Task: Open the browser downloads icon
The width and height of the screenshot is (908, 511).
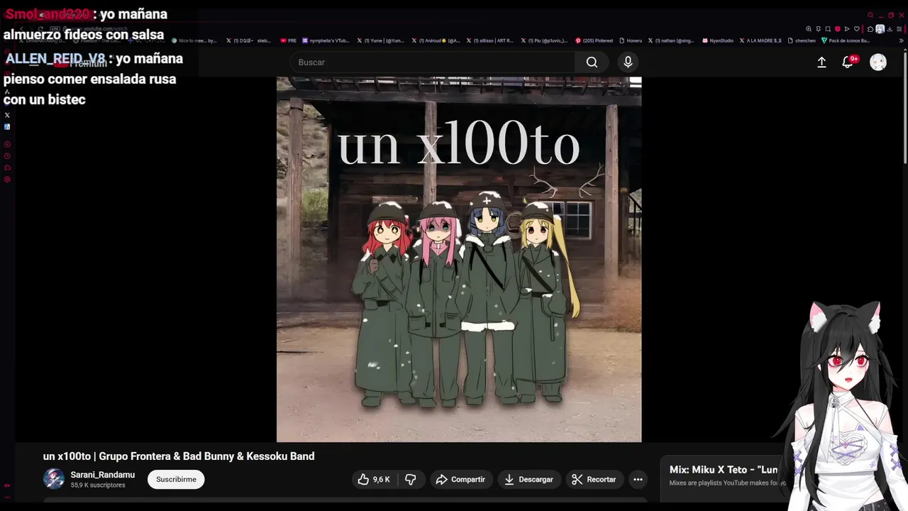Action: pyautogui.click(x=890, y=29)
